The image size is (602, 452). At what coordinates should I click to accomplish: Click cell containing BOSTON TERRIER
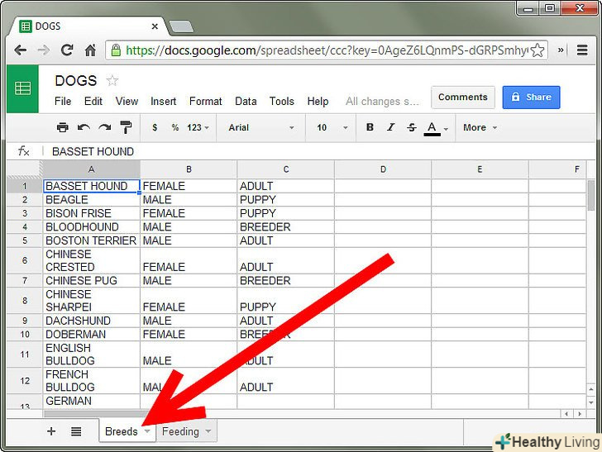click(91, 240)
